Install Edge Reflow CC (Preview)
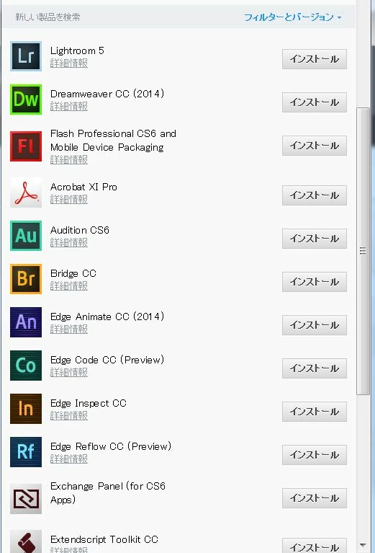This screenshot has height=553, width=375. (315, 455)
